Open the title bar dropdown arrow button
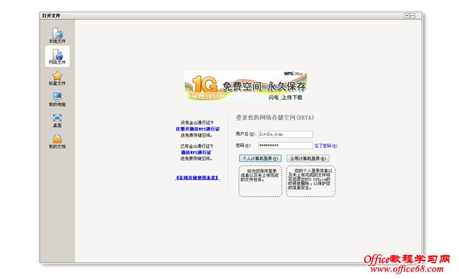459x279 pixels. (407, 16)
